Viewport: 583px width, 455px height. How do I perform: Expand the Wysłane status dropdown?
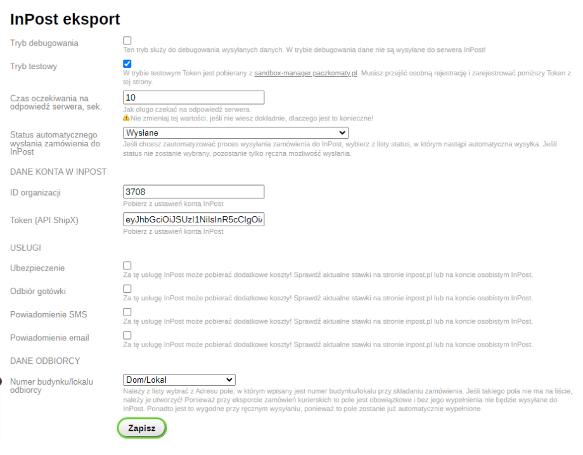point(236,133)
